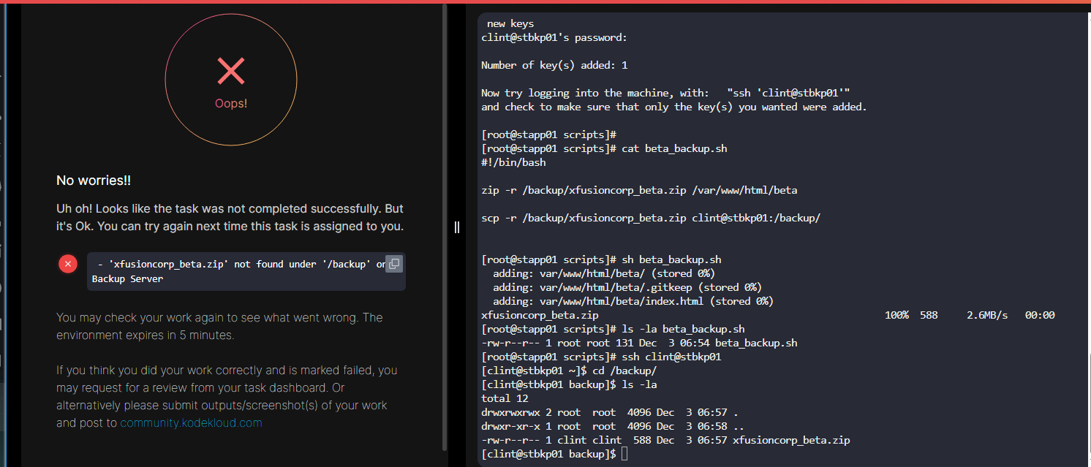
Task: Click the "environment expires in 5 minutes" text
Action: (x=144, y=335)
